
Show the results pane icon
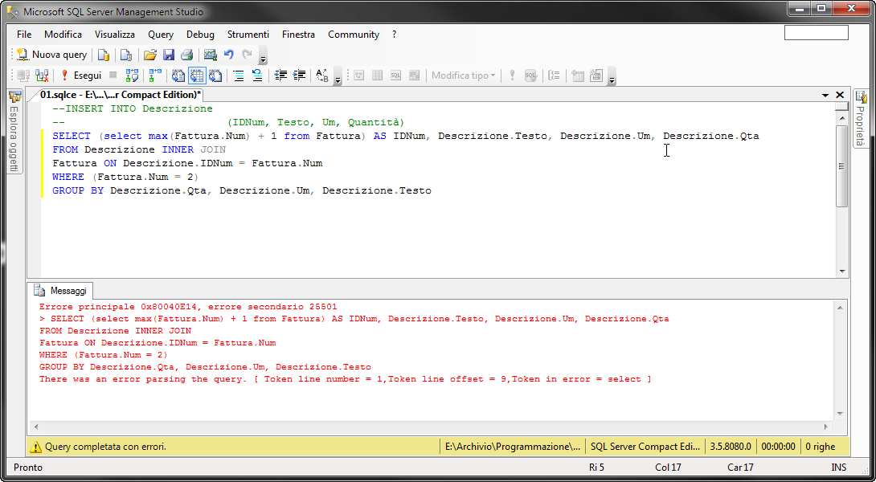tap(414, 76)
